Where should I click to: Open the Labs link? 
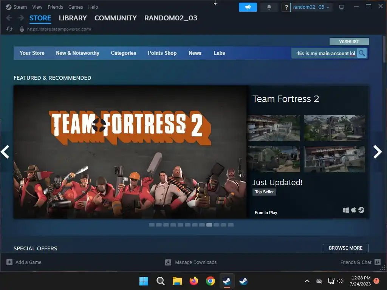coord(219,53)
